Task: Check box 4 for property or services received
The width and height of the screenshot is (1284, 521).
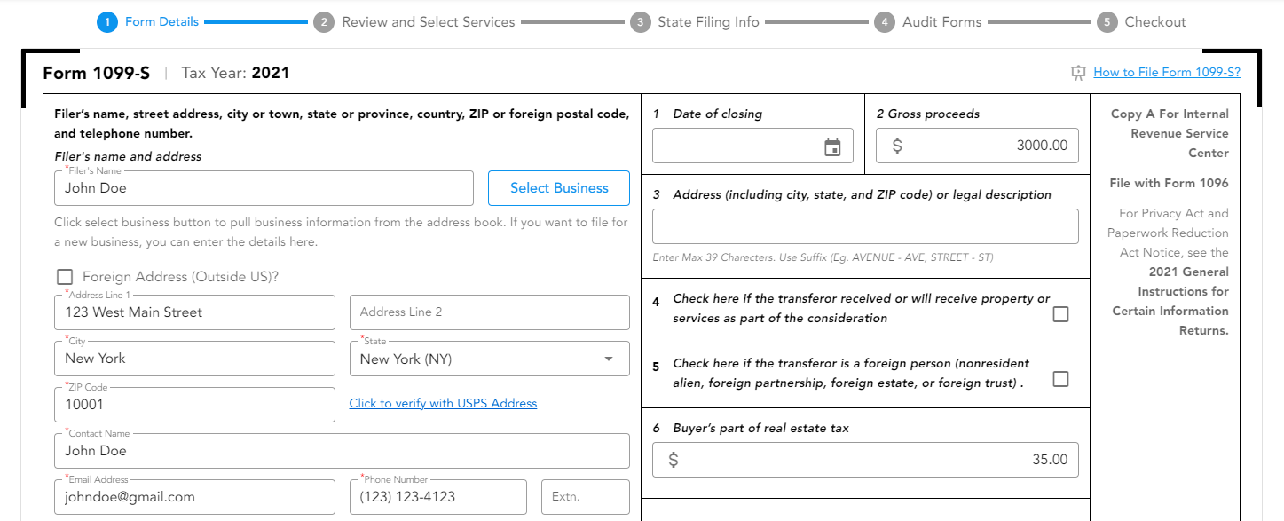Action: click(1060, 314)
